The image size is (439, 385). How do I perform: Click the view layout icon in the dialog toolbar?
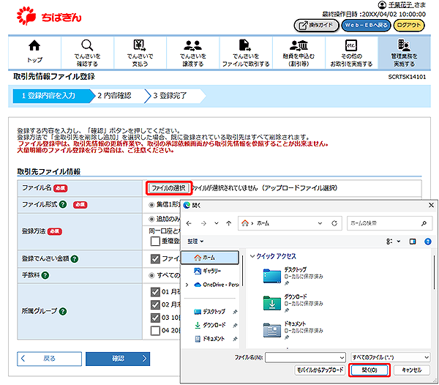389,242
